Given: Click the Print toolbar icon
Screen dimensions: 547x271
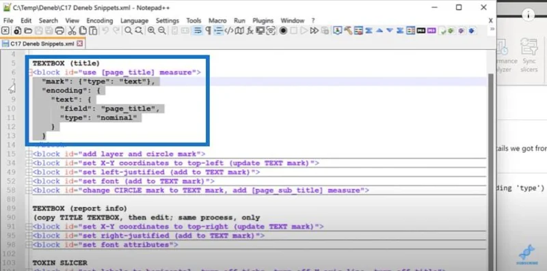Looking at the screenshot, I should click(59, 31).
